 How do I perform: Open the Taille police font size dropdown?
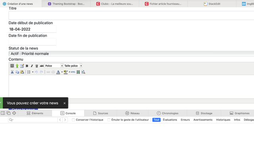coord(73,66)
